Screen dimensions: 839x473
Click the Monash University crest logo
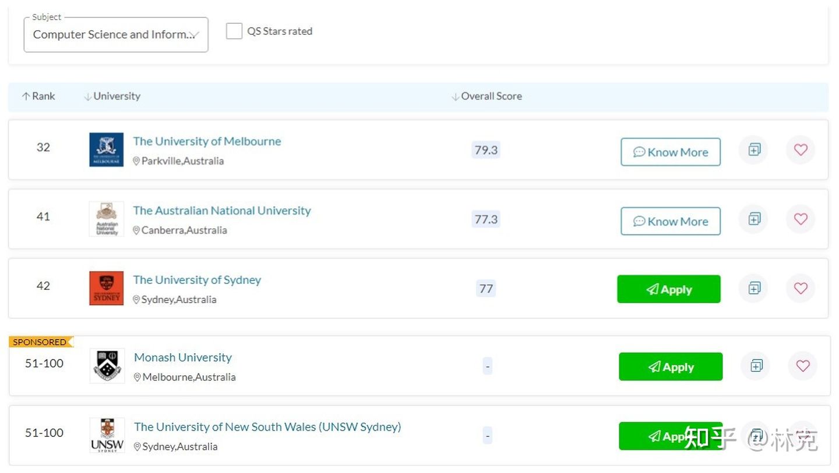click(107, 365)
